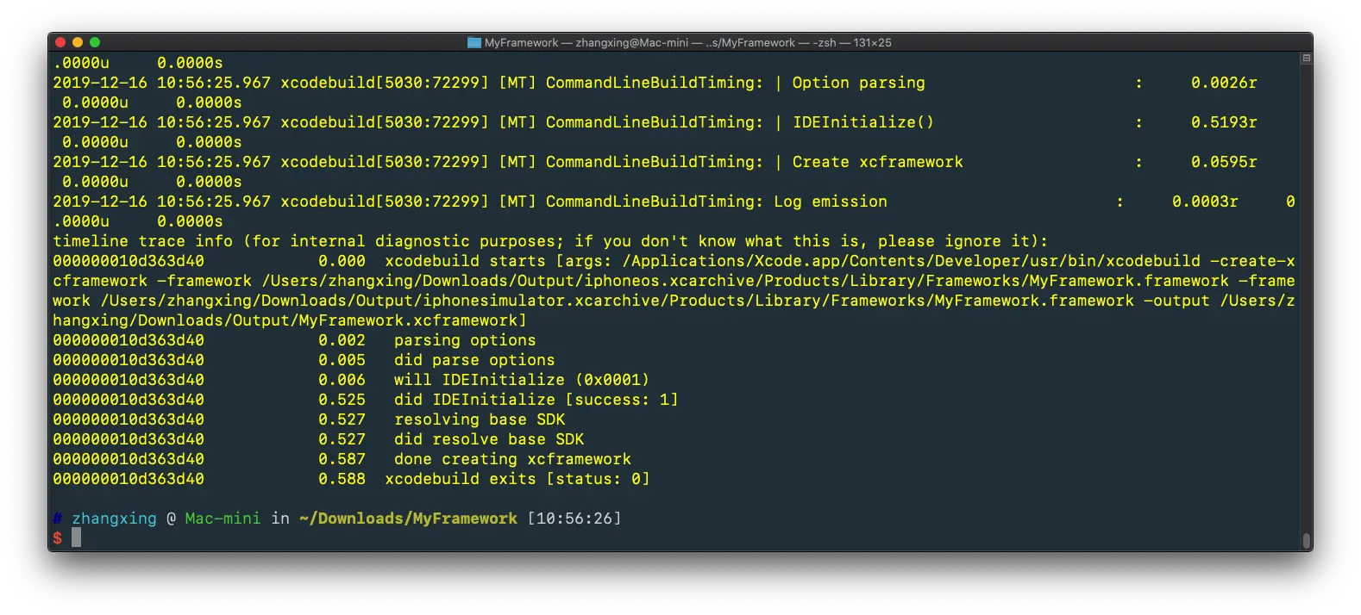Click the username zhangxing in the prompt
The height and width of the screenshot is (615, 1361).
coord(114,519)
